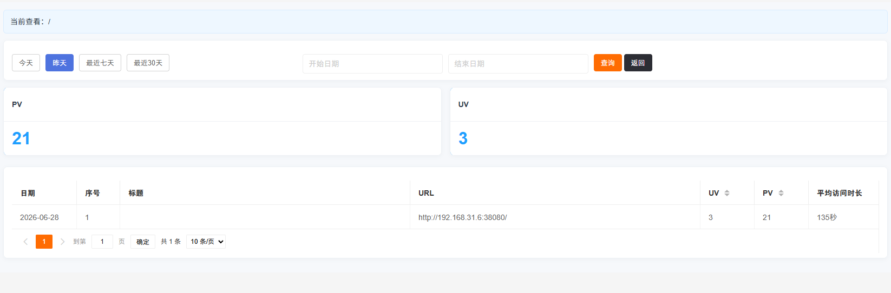
Task: Confirm the page jump with 确定
Action: tap(143, 242)
